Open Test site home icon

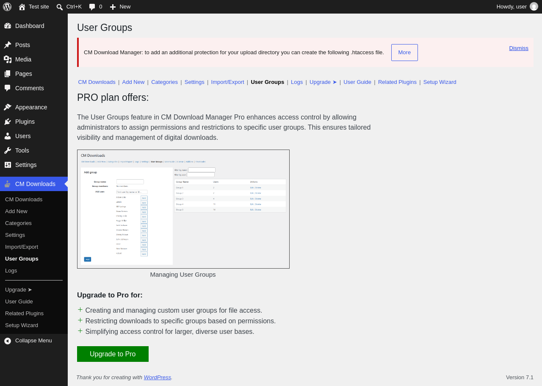pyautogui.click(x=22, y=7)
